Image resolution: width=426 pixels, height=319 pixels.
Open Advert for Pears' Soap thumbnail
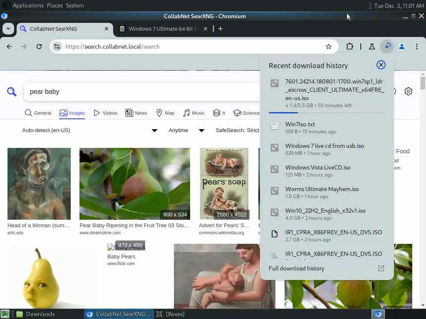[x=224, y=184]
